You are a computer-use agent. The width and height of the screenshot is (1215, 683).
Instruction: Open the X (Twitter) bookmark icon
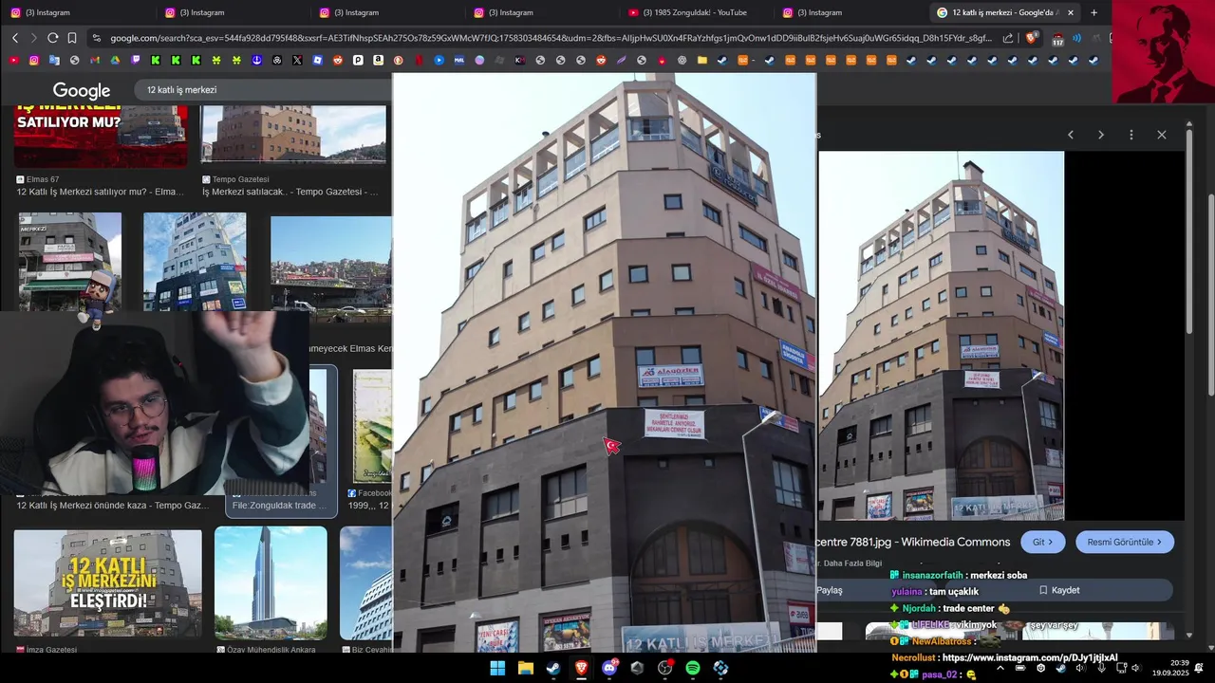pos(297,60)
